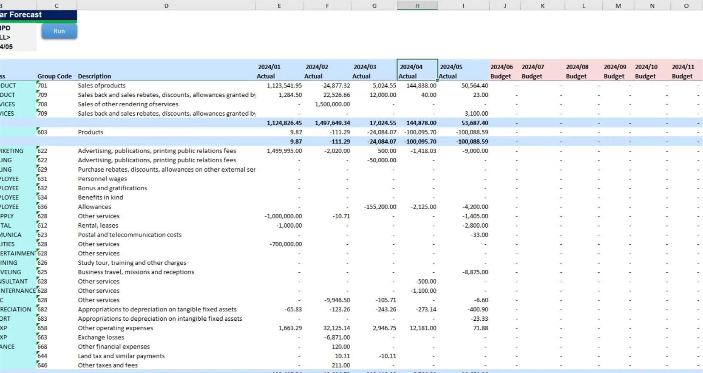
Task: Click the blue Run button
Action: click(x=59, y=31)
